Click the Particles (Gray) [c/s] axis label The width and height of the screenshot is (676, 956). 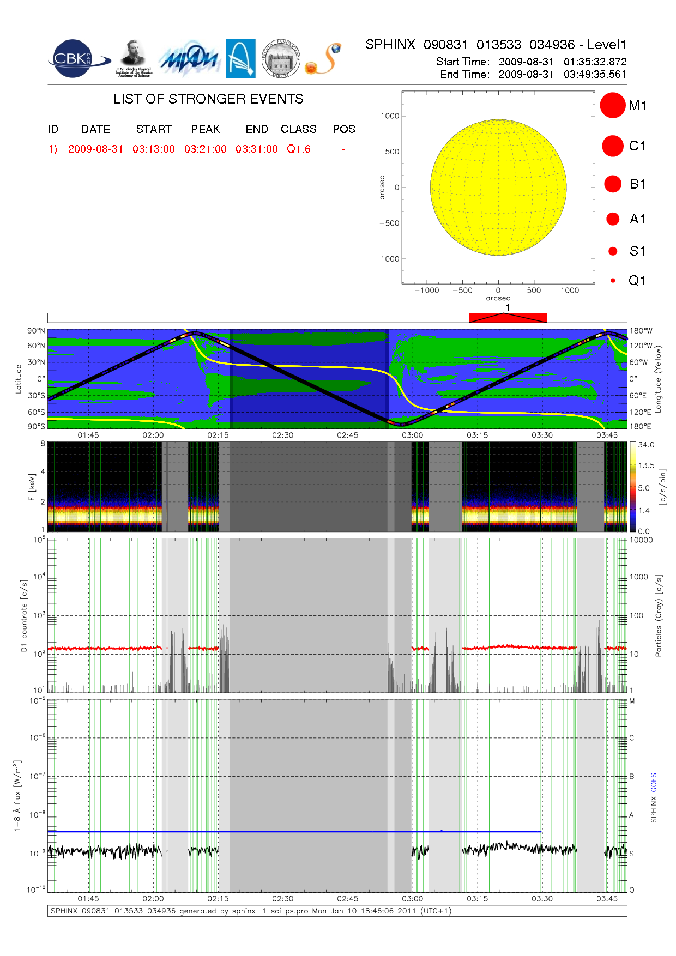[x=659, y=615]
